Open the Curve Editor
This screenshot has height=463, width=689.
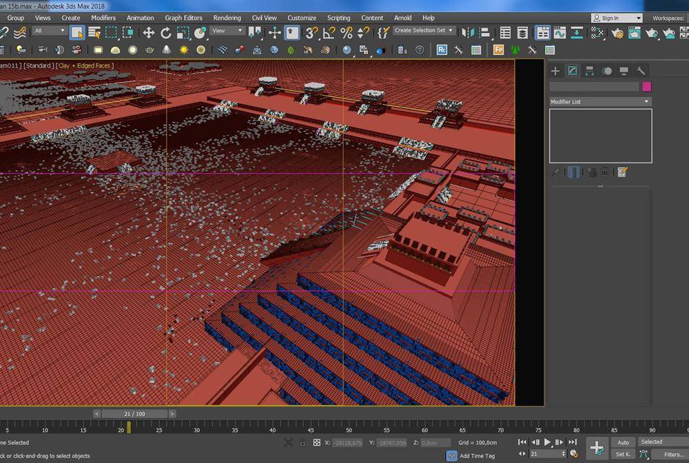[x=559, y=32]
